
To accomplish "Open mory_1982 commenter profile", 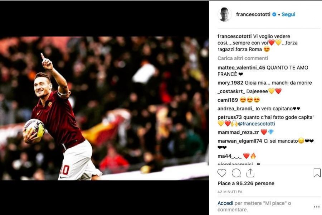I will point(230,83).
